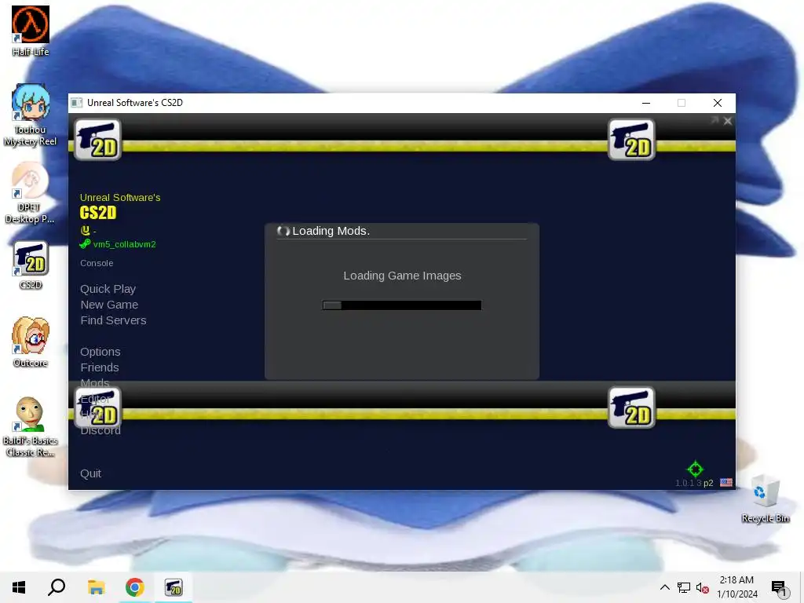Open the Options menu

click(x=100, y=352)
